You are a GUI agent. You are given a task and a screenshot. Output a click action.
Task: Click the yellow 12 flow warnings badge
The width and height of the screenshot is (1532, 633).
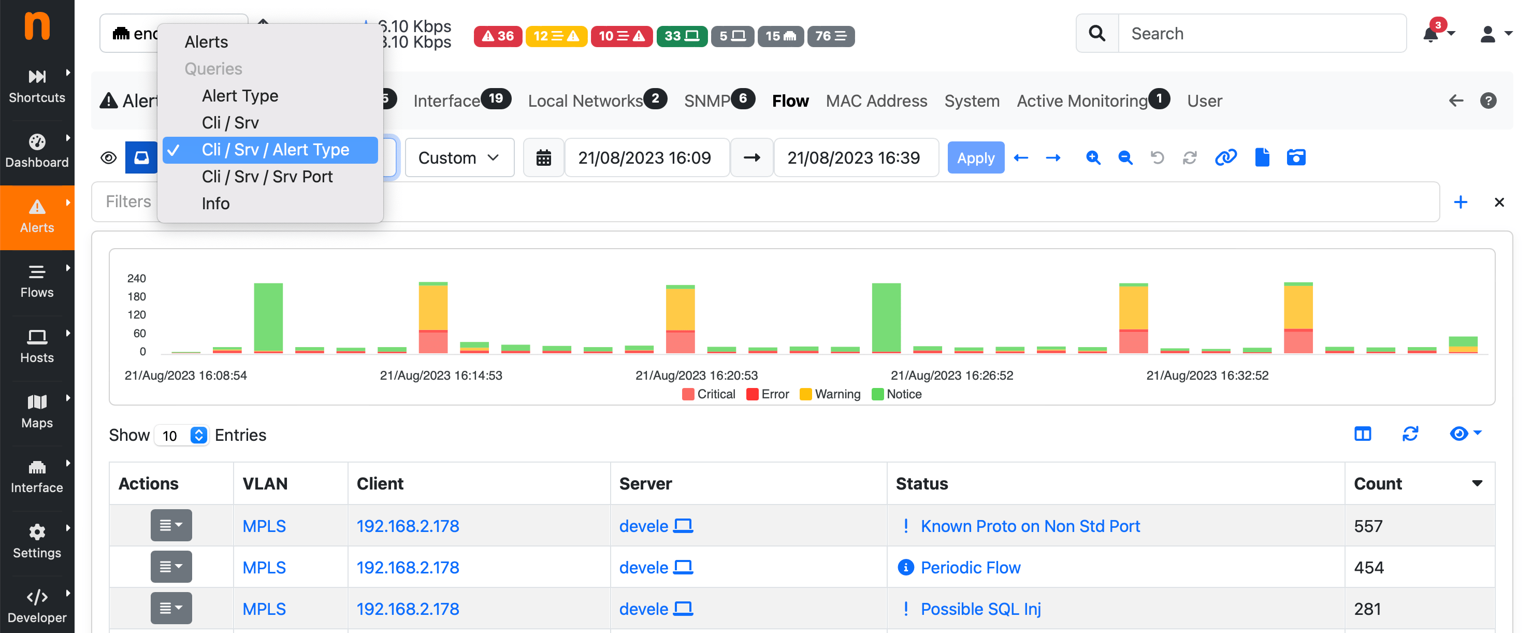tap(556, 36)
